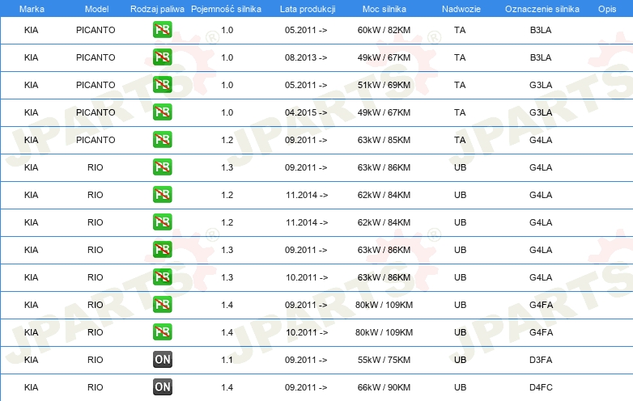This screenshot has height=401, width=633.
Task: Select the 51kW / 69KM power cell
Action: tap(384, 85)
